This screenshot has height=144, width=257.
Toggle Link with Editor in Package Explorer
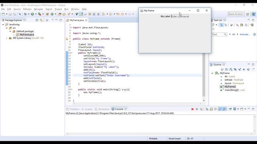tap(41, 20)
